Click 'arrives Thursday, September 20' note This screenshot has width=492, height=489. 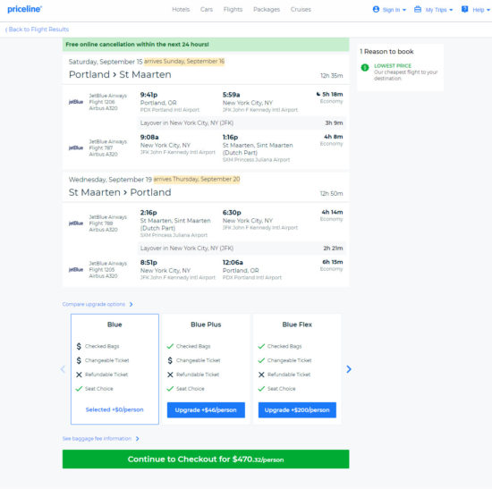(x=197, y=179)
